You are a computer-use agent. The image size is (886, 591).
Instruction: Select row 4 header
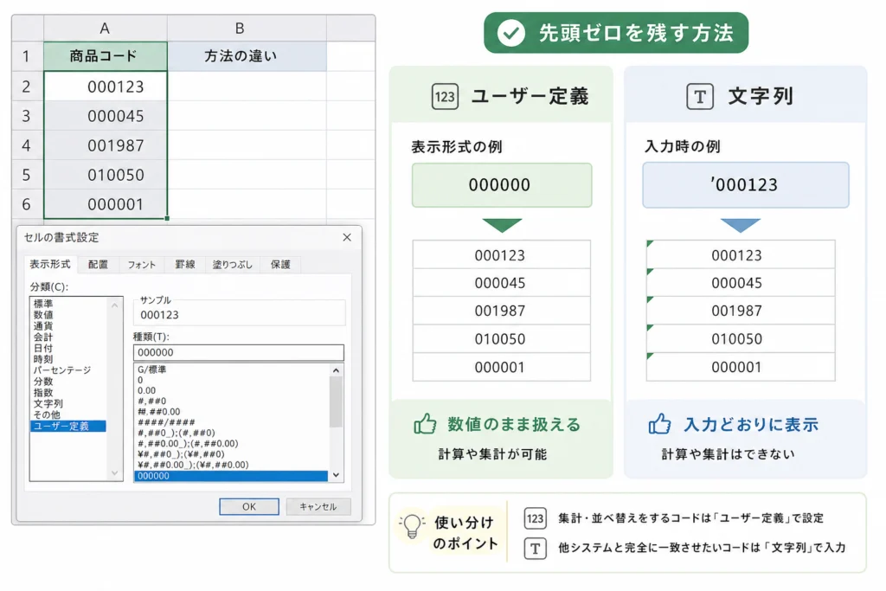coord(27,145)
